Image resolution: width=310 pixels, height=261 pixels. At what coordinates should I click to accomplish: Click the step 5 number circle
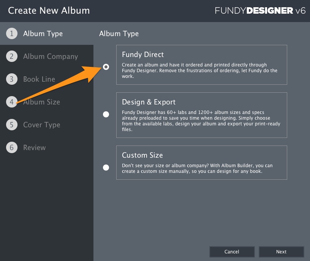point(12,125)
